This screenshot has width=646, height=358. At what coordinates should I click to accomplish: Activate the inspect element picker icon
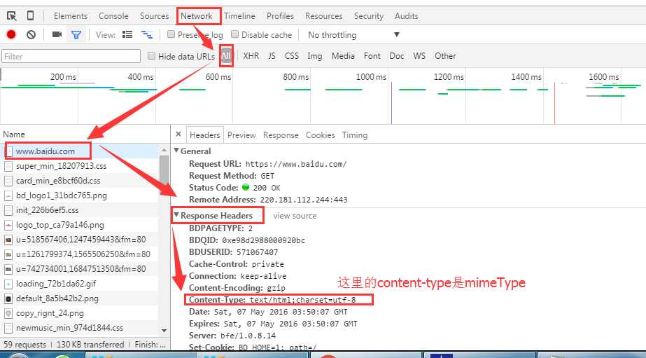[11, 16]
